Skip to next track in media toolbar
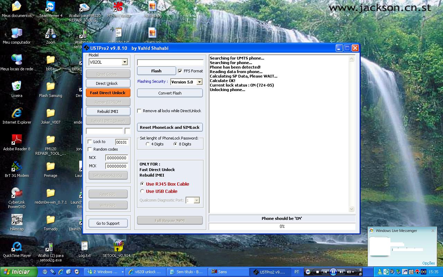Screen dimensions: 443x277 coord(341,272)
